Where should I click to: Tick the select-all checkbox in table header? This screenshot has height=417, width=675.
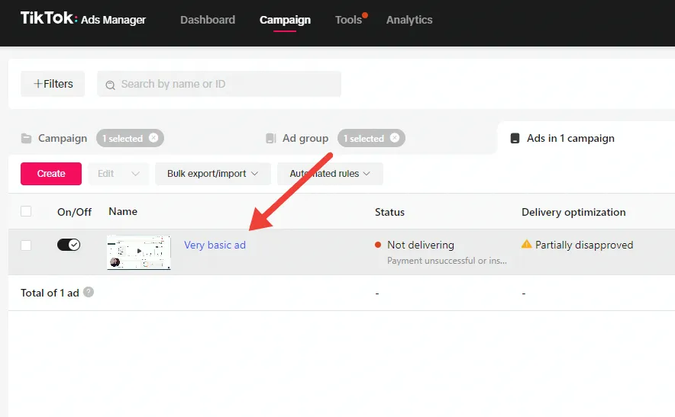point(26,211)
